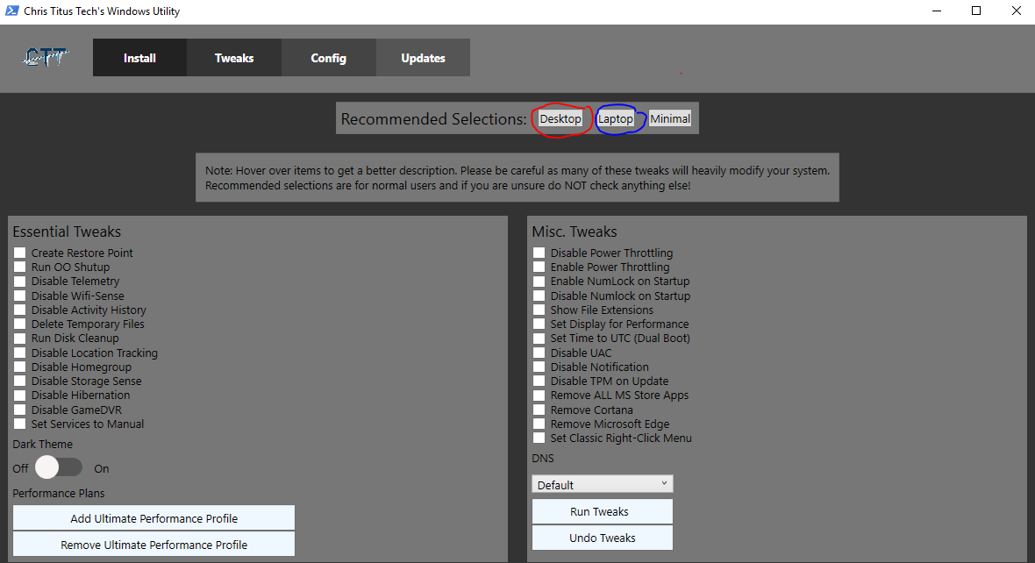This screenshot has height=563, width=1035.
Task: Click Remove Ultimate Performance Profile
Action: [153, 545]
